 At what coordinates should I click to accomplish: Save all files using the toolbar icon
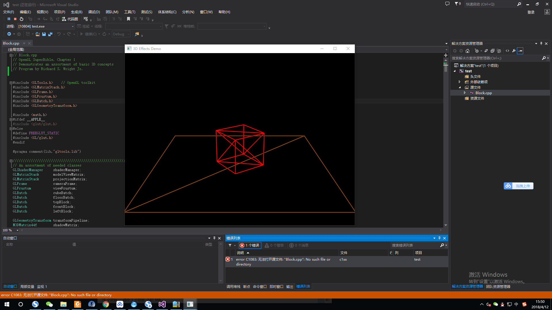coord(50,34)
